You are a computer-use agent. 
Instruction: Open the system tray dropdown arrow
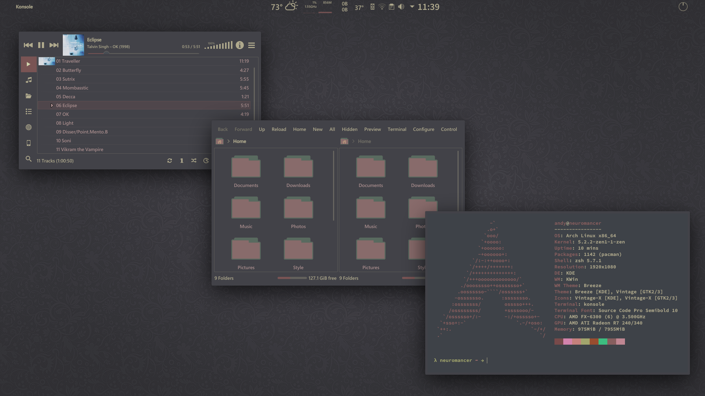(412, 7)
